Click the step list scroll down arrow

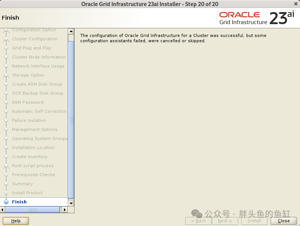click(71, 203)
